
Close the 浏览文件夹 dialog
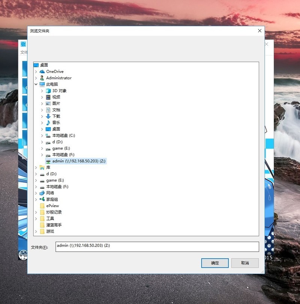tap(260, 31)
